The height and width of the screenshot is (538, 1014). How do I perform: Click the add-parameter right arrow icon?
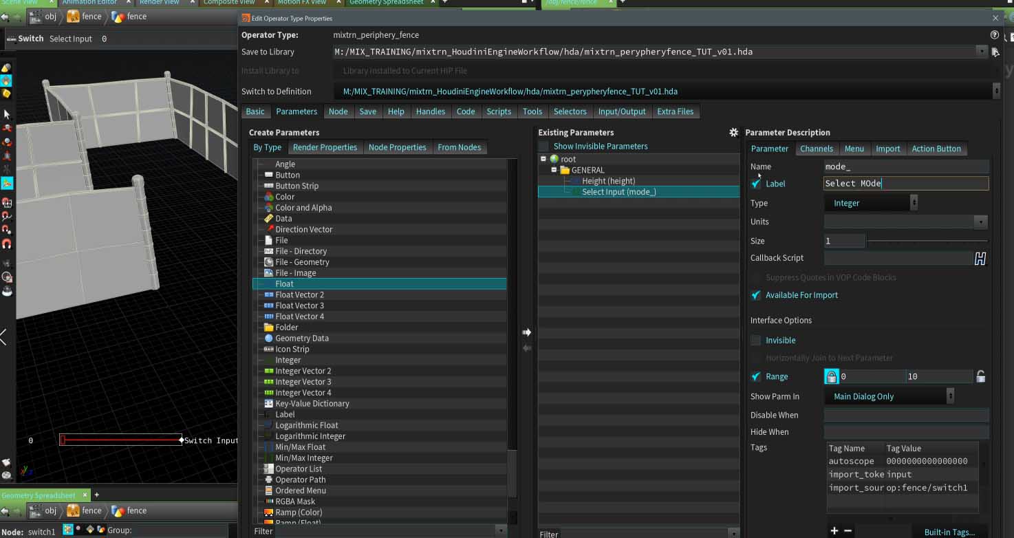[x=526, y=332]
